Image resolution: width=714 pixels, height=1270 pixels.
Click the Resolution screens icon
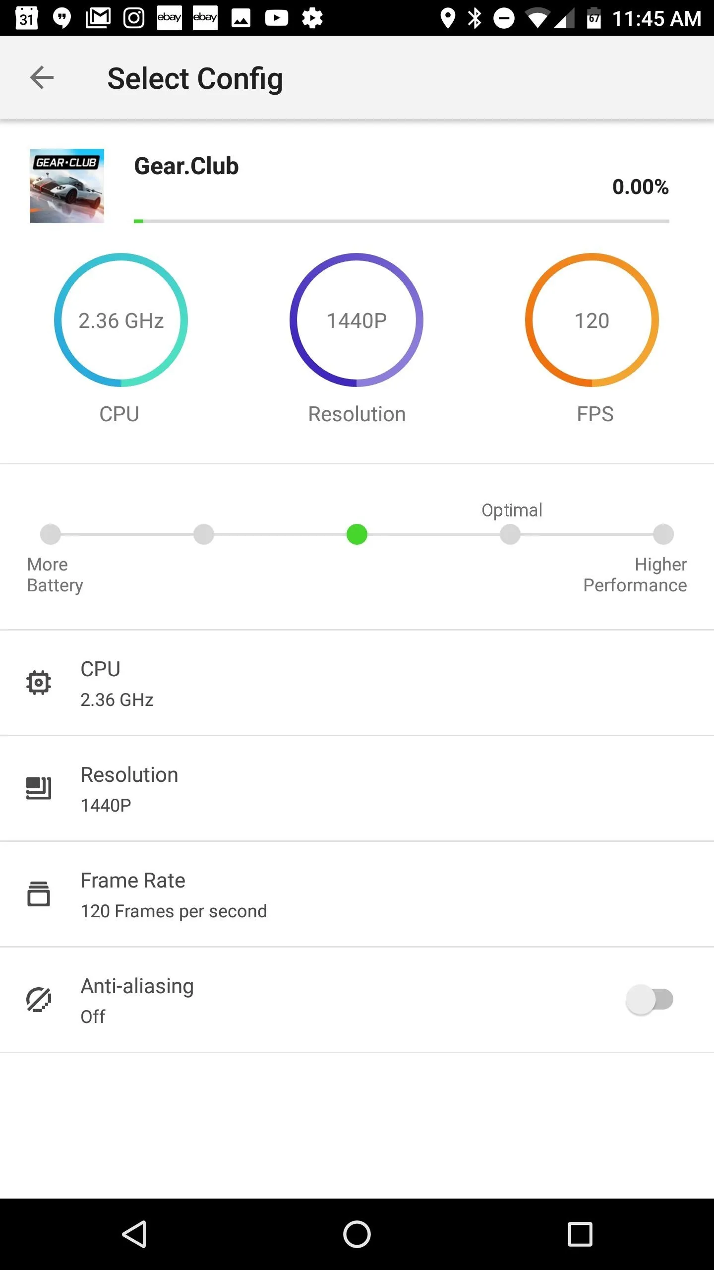pos(39,788)
